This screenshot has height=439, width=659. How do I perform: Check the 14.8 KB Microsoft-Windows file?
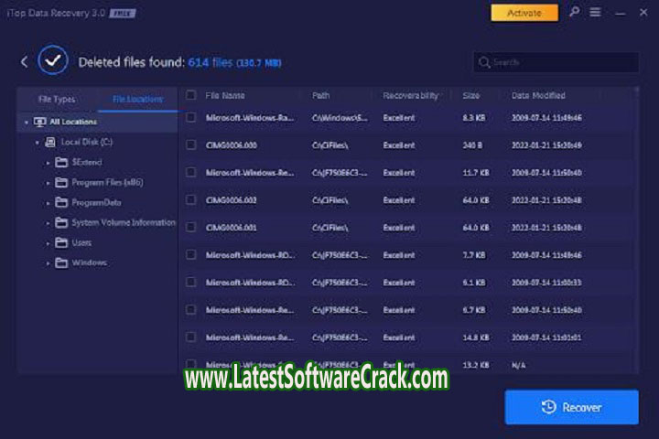[x=190, y=337]
